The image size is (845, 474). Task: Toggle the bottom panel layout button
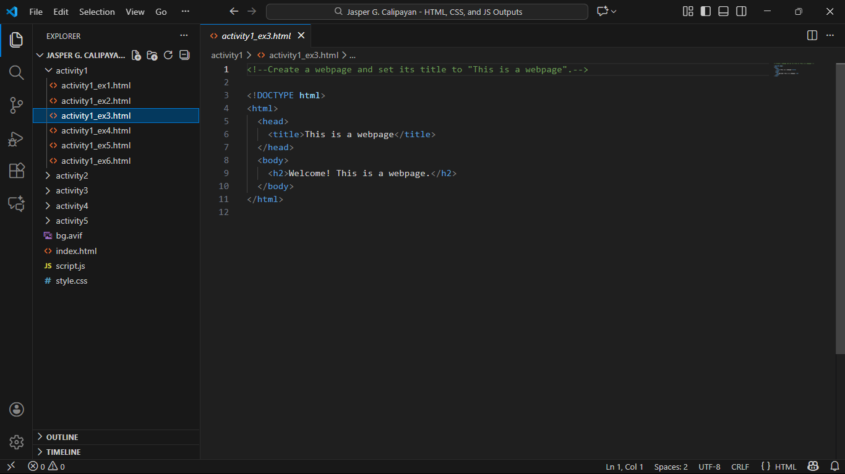click(x=723, y=12)
